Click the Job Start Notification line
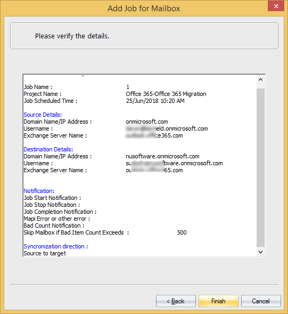288x314 pixels. click(52, 198)
